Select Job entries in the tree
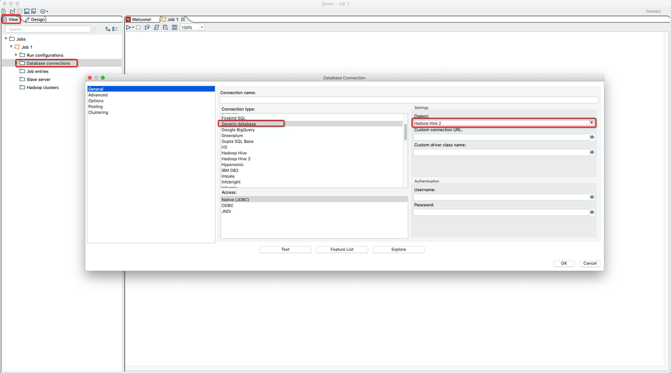671x373 pixels. (37, 71)
